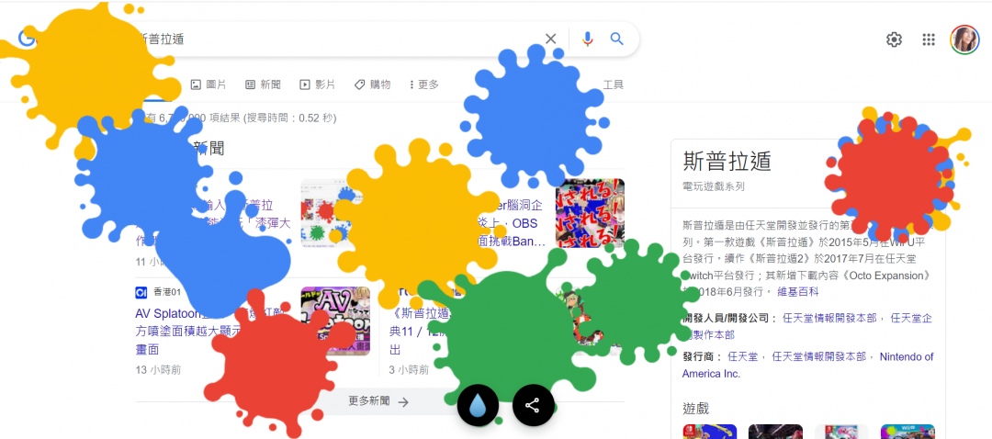Open the 維基百科 Wikipedia link
Screen dimensions: 992x439
click(x=798, y=292)
